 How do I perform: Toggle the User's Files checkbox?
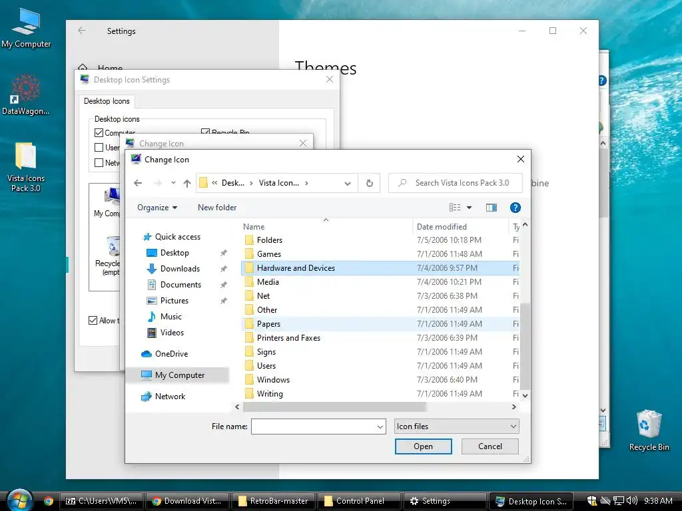point(99,147)
